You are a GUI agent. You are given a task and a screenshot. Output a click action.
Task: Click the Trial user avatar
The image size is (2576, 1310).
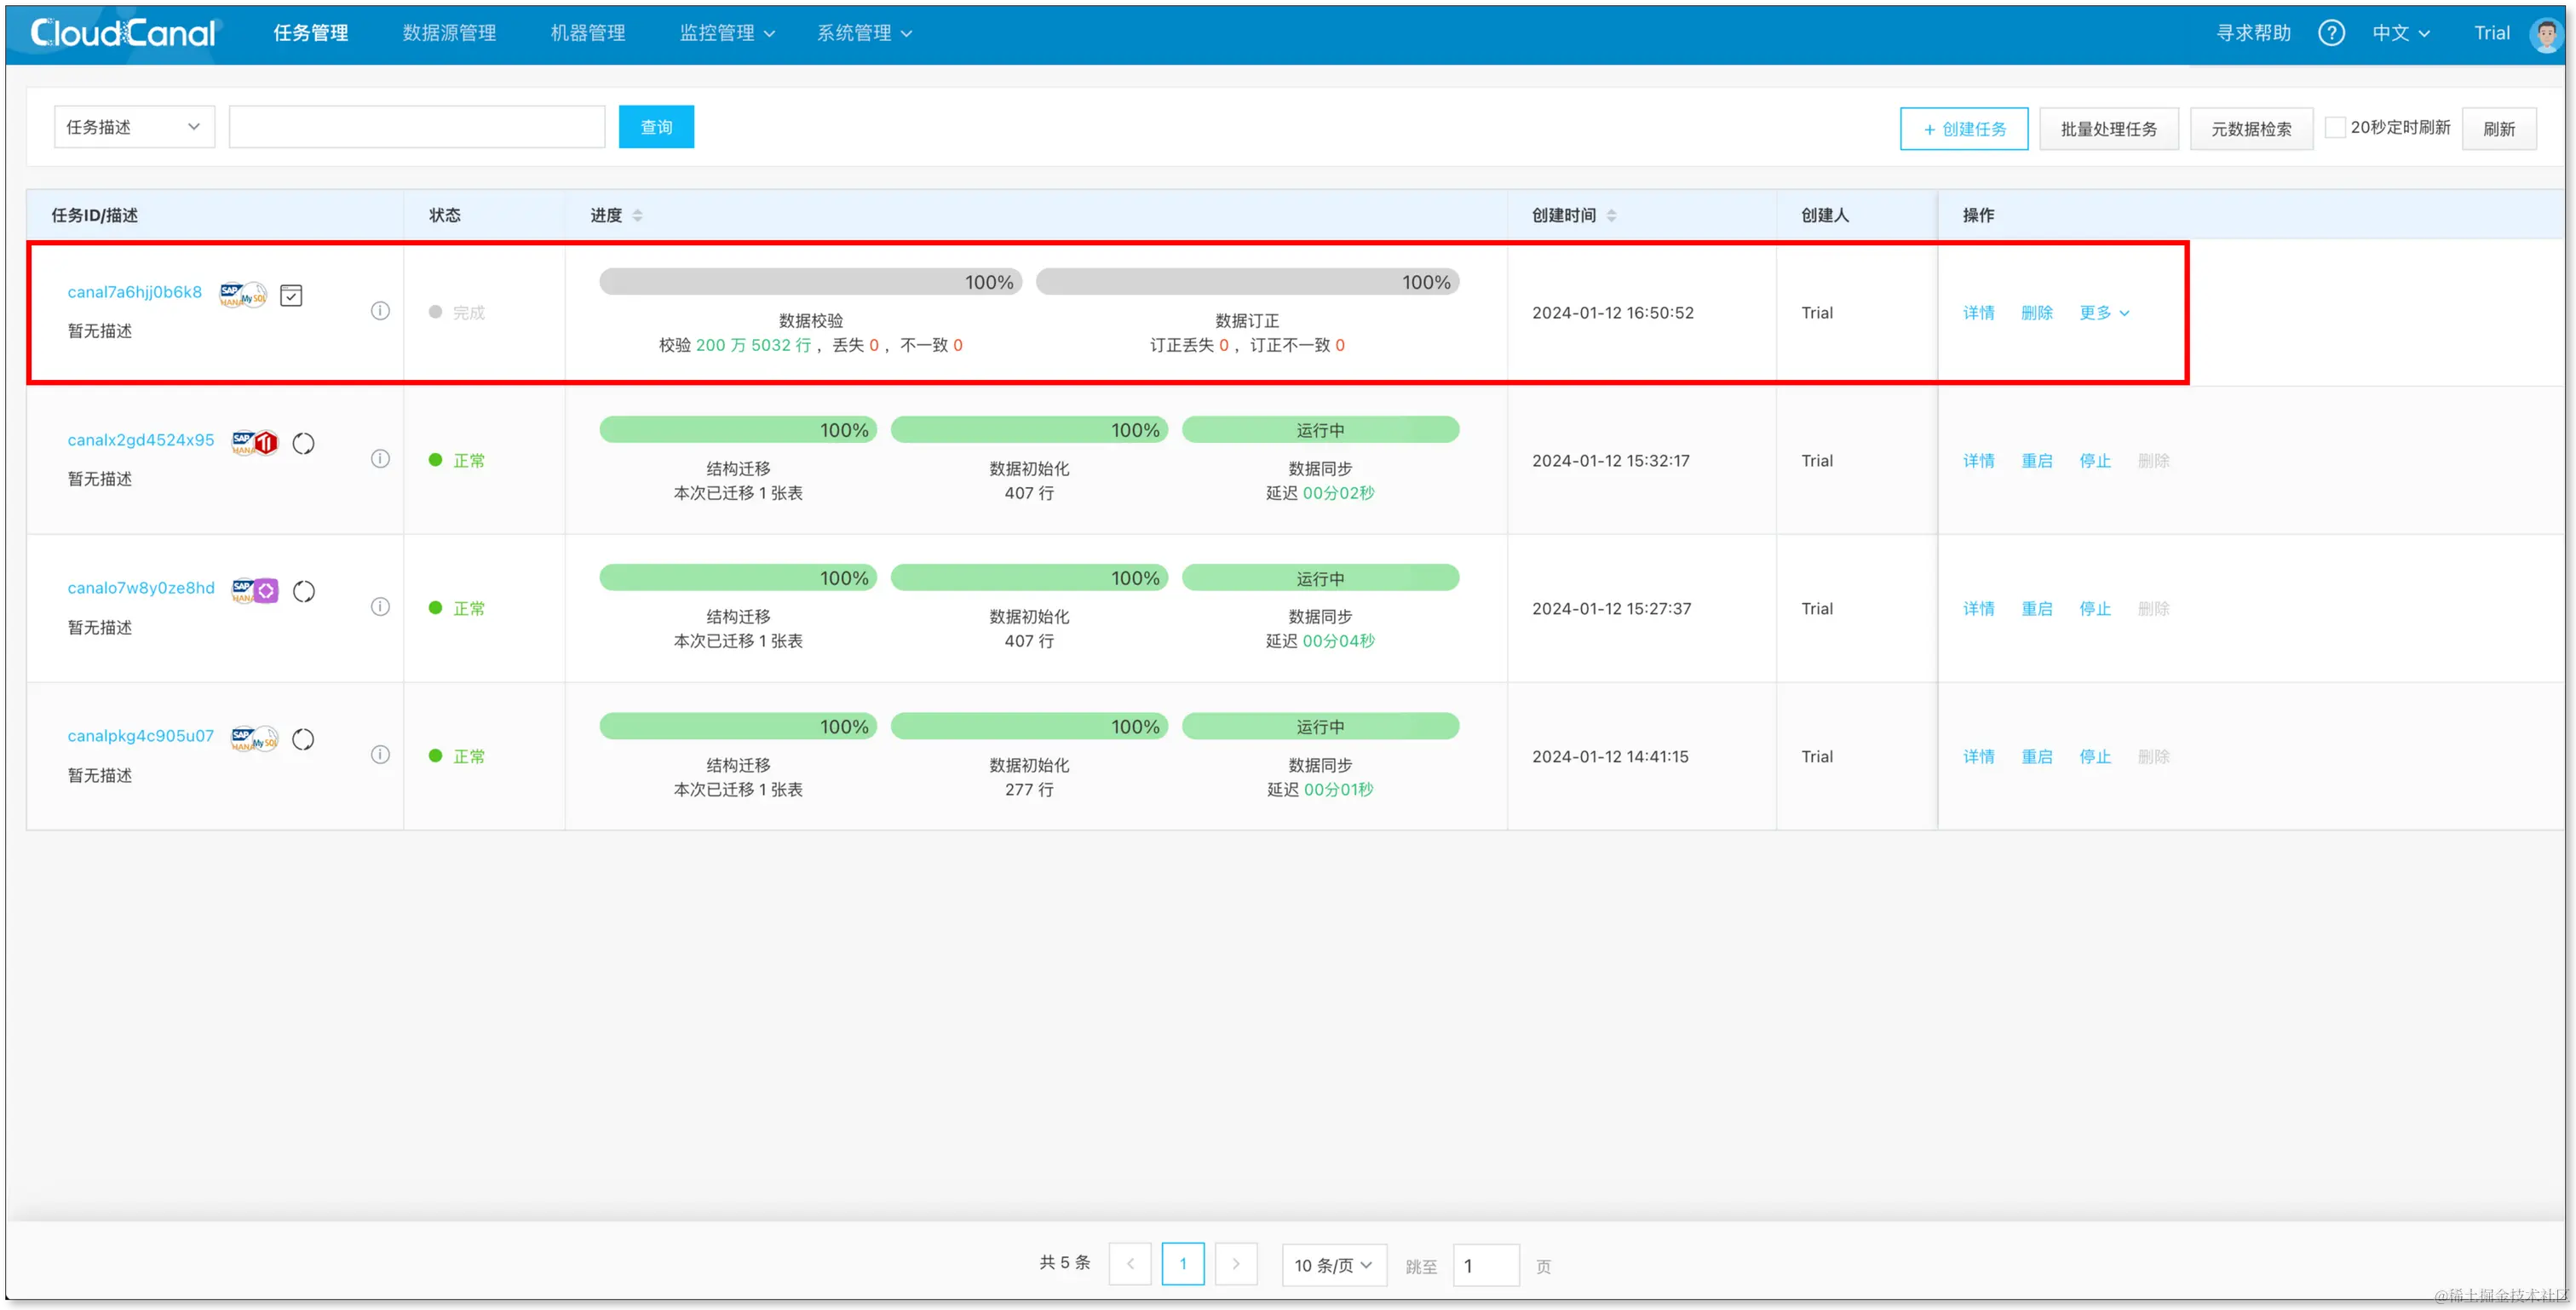pos(2545,33)
